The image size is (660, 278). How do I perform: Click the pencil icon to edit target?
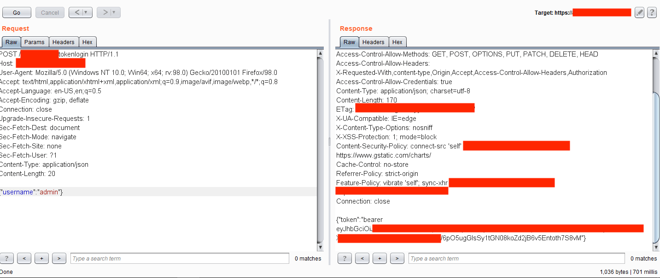[639, 13]
